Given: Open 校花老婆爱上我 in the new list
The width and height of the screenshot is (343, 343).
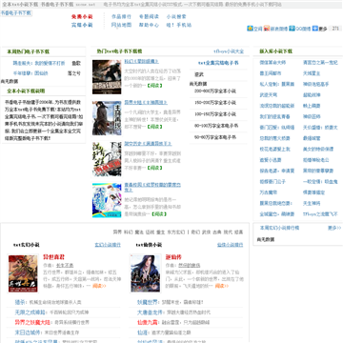Looking at the screenshot, I should pyautogui.click(x=275, y=150).
